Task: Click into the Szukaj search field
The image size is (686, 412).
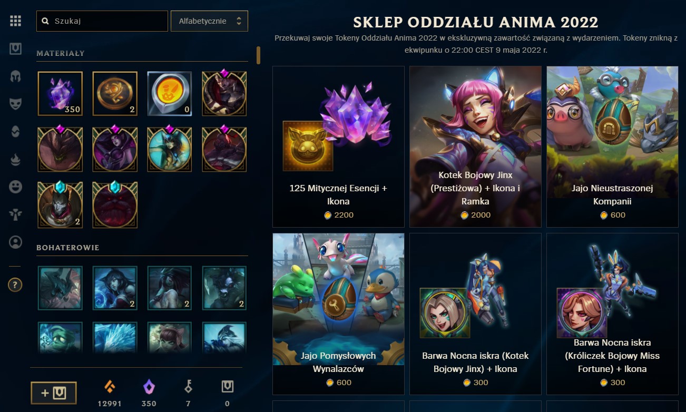Action: coord(102,21)
